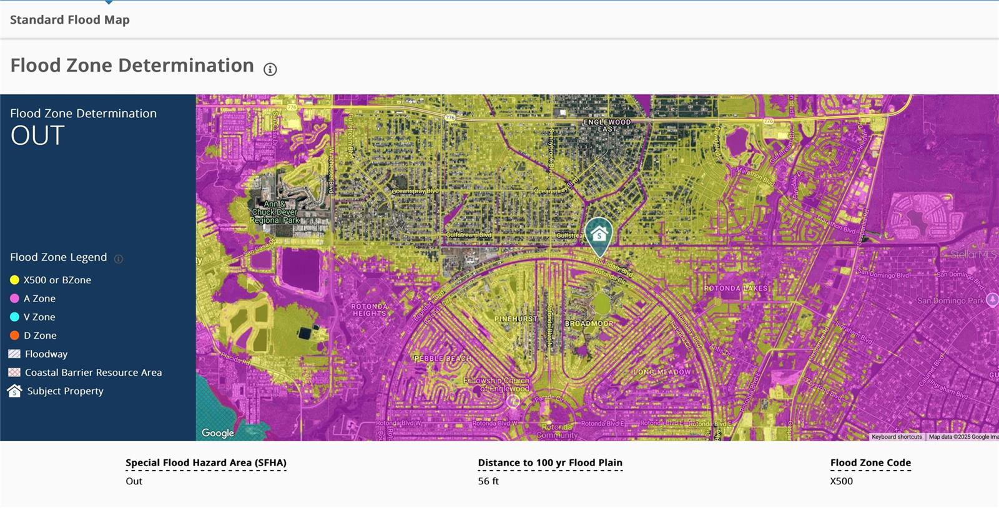
Task: Click 'Ann & Chuck Dever Regional Park' map label
Action: 275,212
